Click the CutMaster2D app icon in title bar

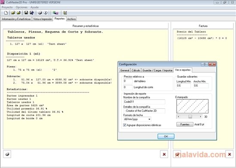tap(2, 2)
